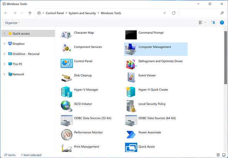This screenshot has height=158, width=228.
Task: Click the Network icon in sidebar
Action: [10, 74]
